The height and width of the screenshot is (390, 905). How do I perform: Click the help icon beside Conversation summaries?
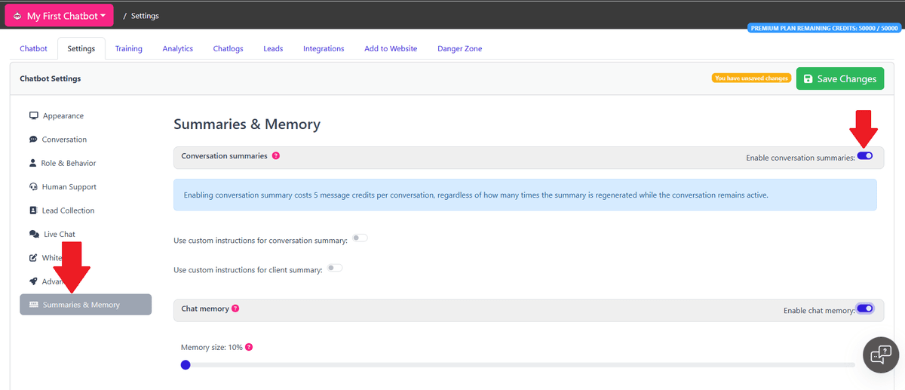click(276, 156)
